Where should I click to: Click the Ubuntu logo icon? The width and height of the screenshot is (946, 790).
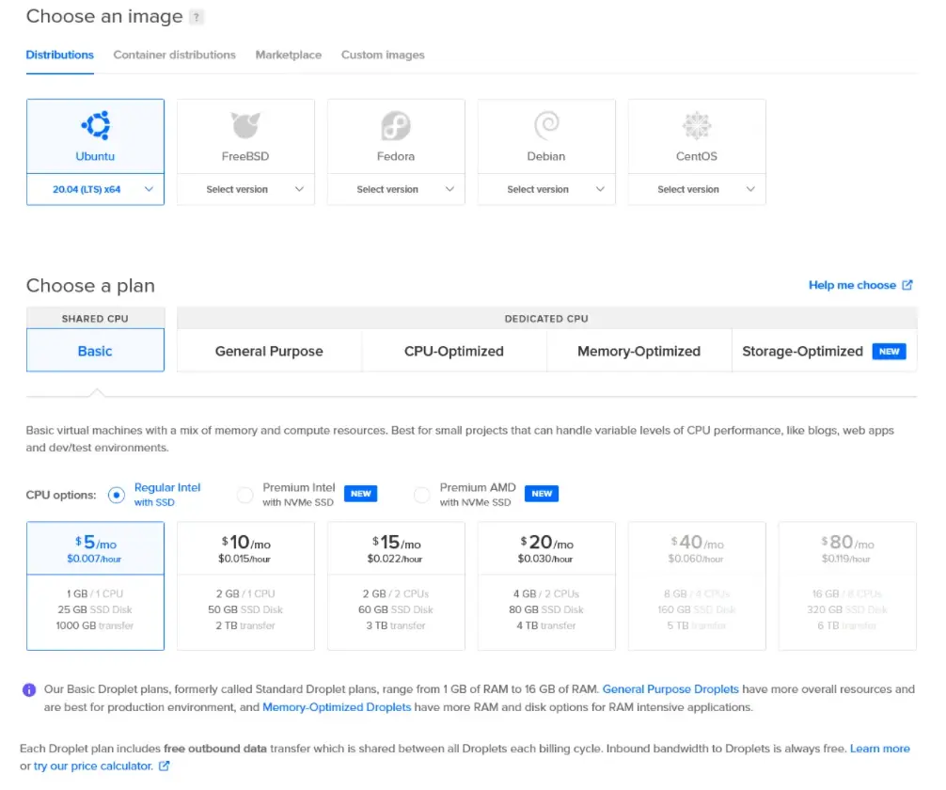[x=96, y=125]
